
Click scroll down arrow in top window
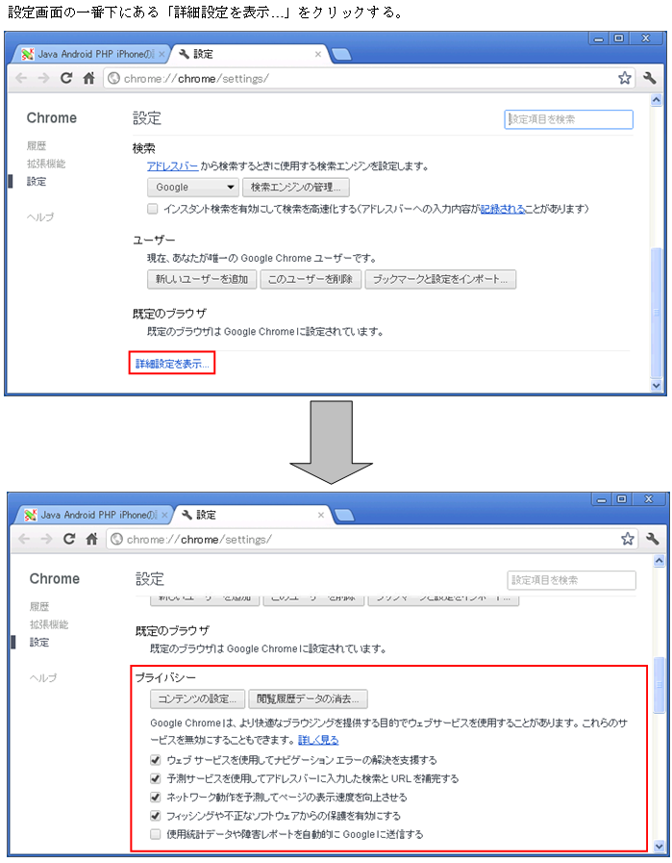[x=656, y=385]
